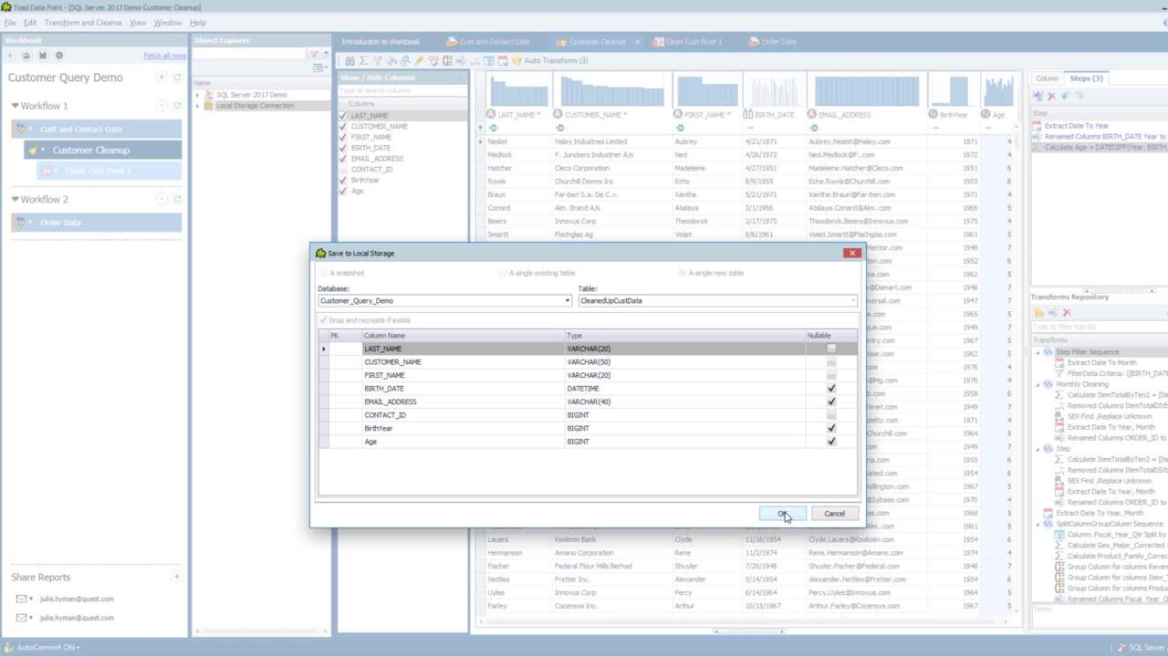The image size is (1168, 657).
Task: Click the save icon in Workbook toolbar
Action: pyautogui.click(x=42, y=56)
